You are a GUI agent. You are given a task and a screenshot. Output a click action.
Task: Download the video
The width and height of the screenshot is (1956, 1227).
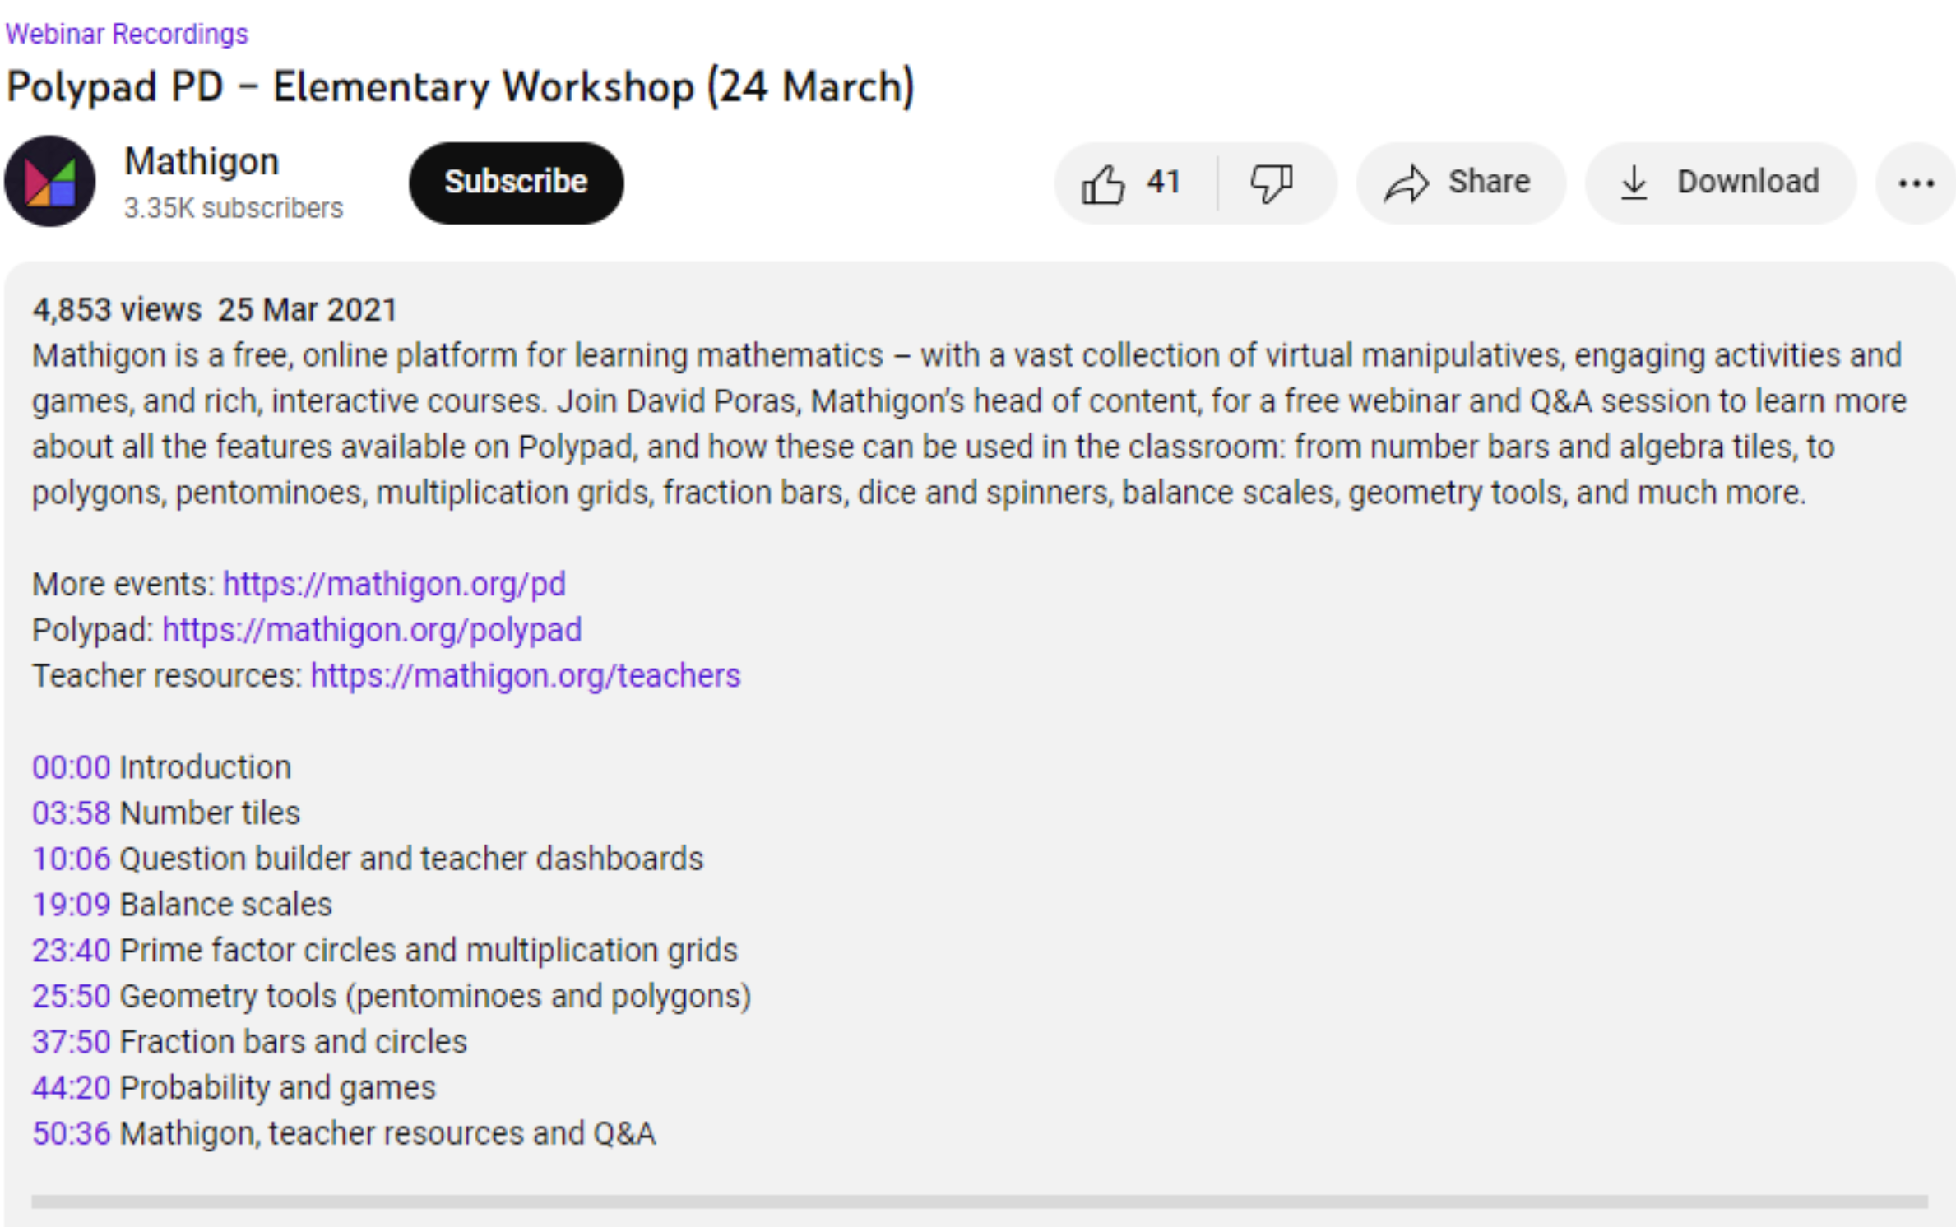[x=1720, y=183]
